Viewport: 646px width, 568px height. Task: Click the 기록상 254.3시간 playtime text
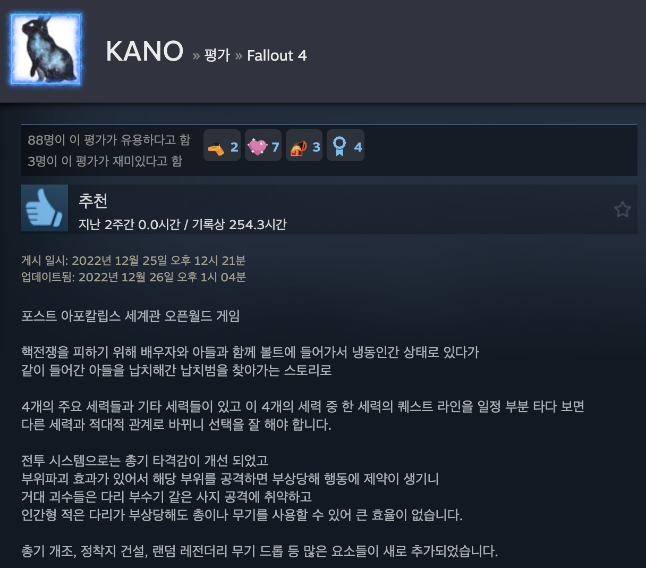239,224
